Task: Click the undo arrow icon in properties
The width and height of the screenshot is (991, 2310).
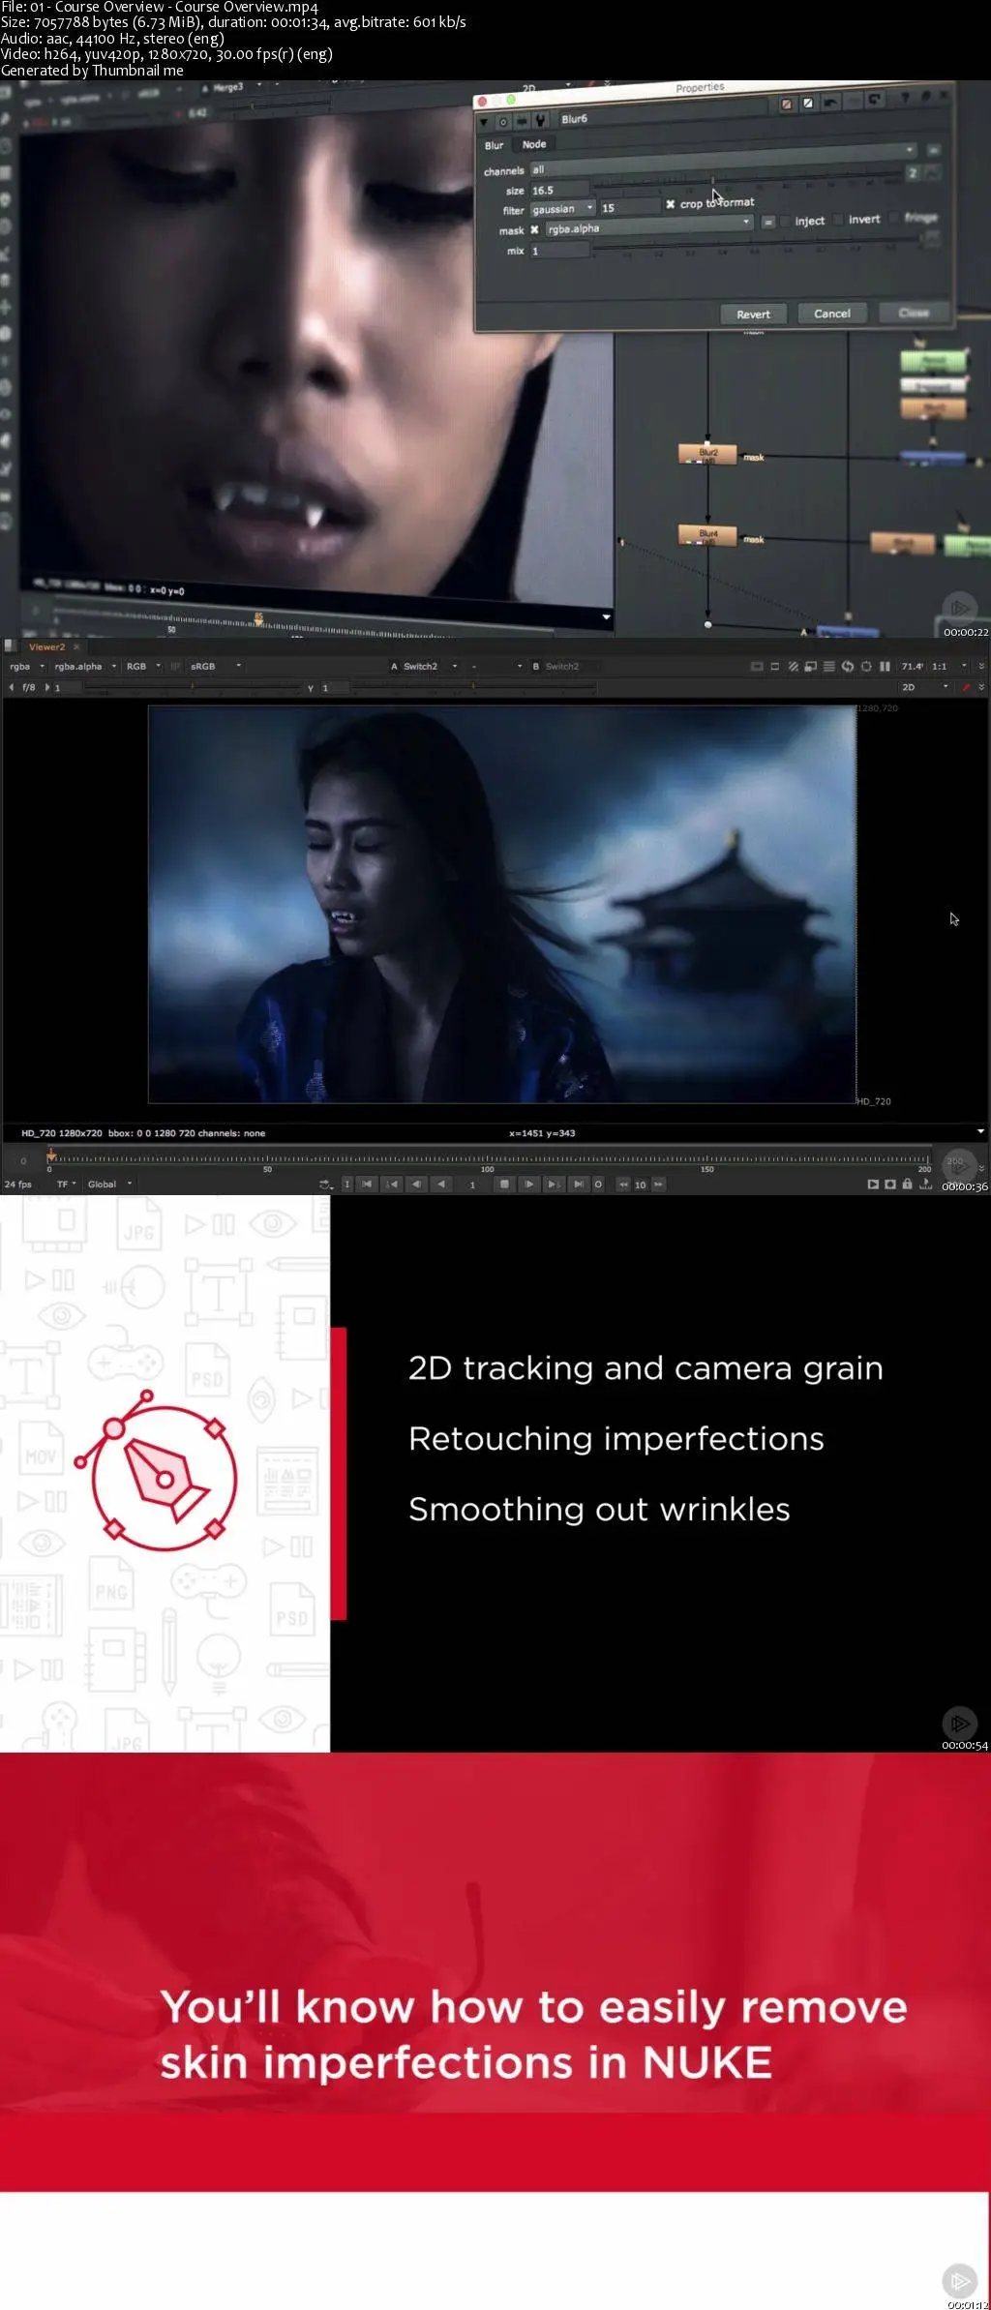Action: pyautogui.click(x=830, y=102)
